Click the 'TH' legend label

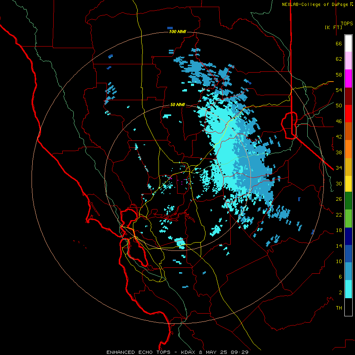point(339,308)
